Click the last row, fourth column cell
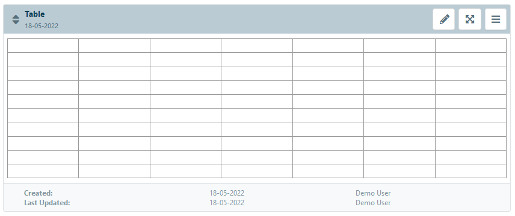 [x=257, y=171]
